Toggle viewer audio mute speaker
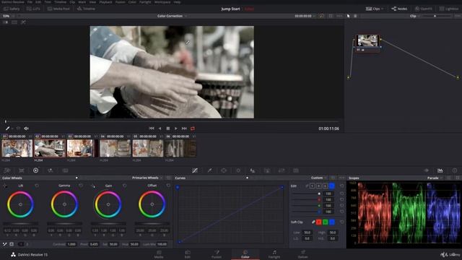This screenshot has height=260, width=462. click(x=26, y=129)
